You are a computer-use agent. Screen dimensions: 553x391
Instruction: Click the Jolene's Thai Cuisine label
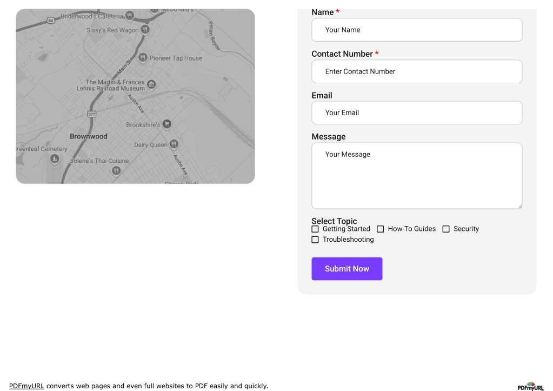coord(99,161)
